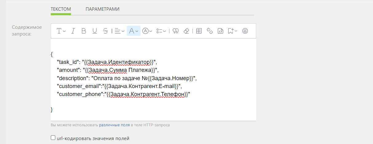Clear formatting with the eraser icon
The height and width of the screenshot is (144, 373).
186,31
